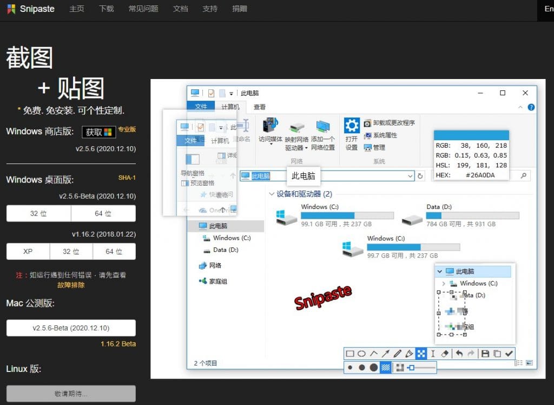
Task: Click the blue color swatch above RGB values
Action: tap(471, 135)
